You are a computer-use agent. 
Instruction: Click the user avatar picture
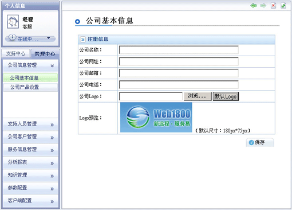pyautogui.click(x=13, y=22)
